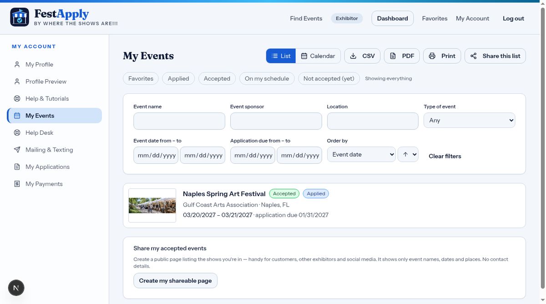Toggle the On my schedule filter chip
The image size is (546, 304).
tap(267, 79)
